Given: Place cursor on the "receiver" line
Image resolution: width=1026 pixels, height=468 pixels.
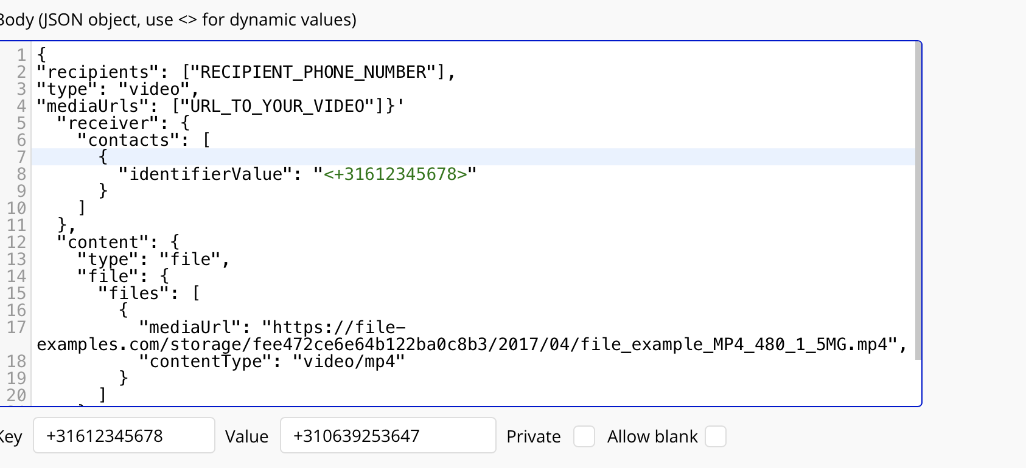Looking at the screenshot, I should [123, 123].
